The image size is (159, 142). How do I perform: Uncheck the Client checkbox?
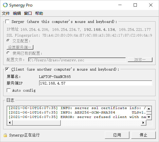(7, 69)
